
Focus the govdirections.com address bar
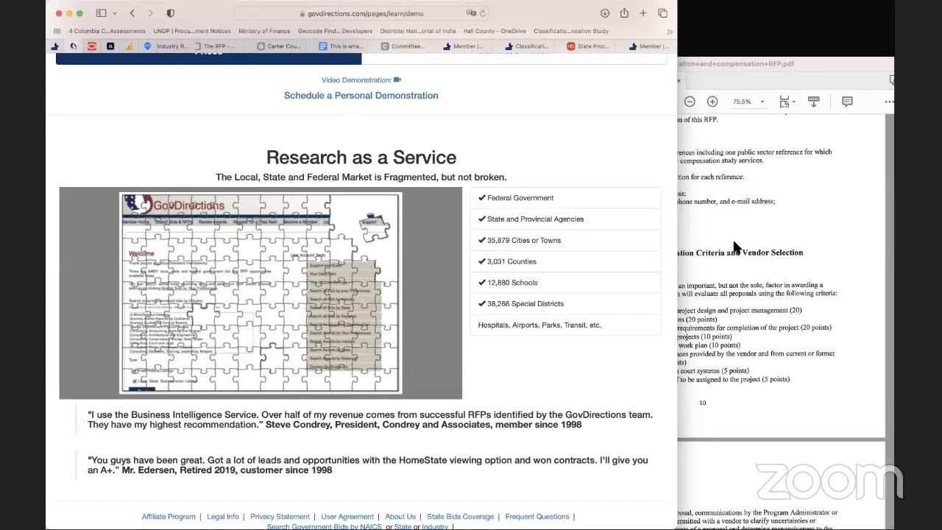click(361, 13)
